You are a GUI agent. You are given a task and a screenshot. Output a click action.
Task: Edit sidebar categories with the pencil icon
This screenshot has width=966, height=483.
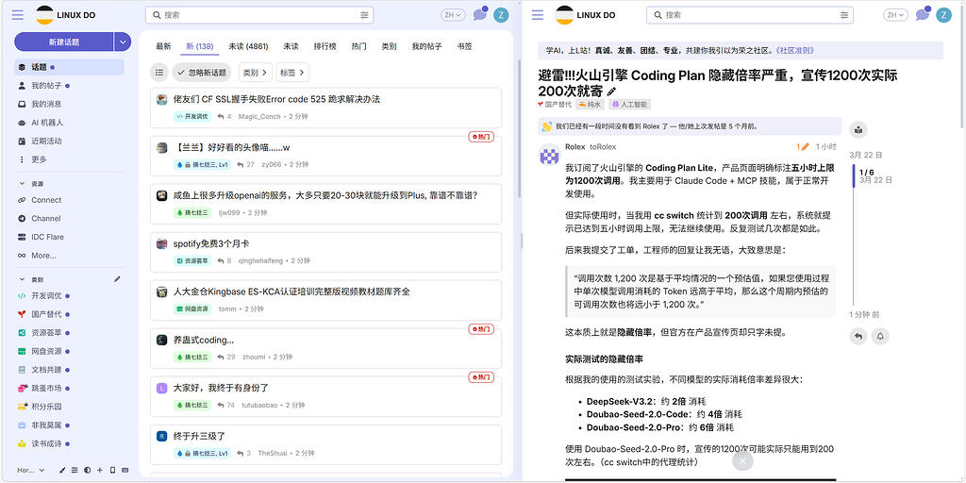pyautogui.click(x=118, y=279)
